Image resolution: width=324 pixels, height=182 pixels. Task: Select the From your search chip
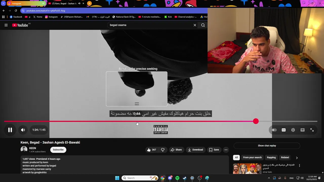[x=252, y=157]
